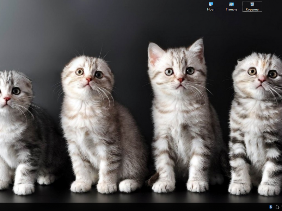This screenshot has height=211, width=282.
Task: Open the Bluetooth tray icon
Action: (x=271, y=207)
